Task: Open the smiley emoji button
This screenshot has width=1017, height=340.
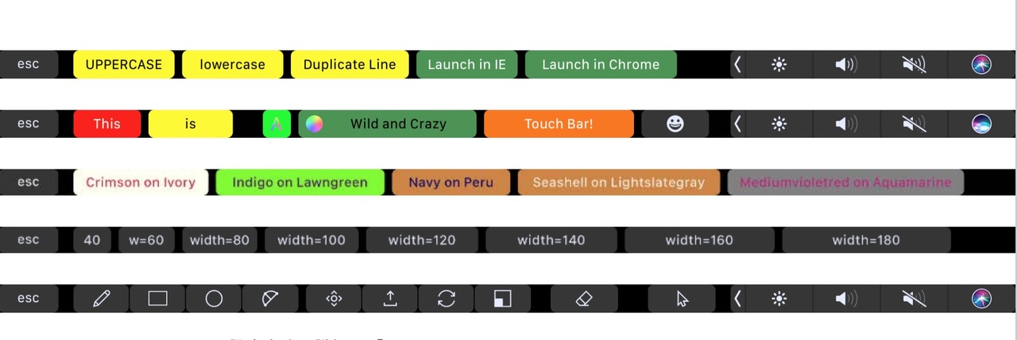Action: (675, 124)
